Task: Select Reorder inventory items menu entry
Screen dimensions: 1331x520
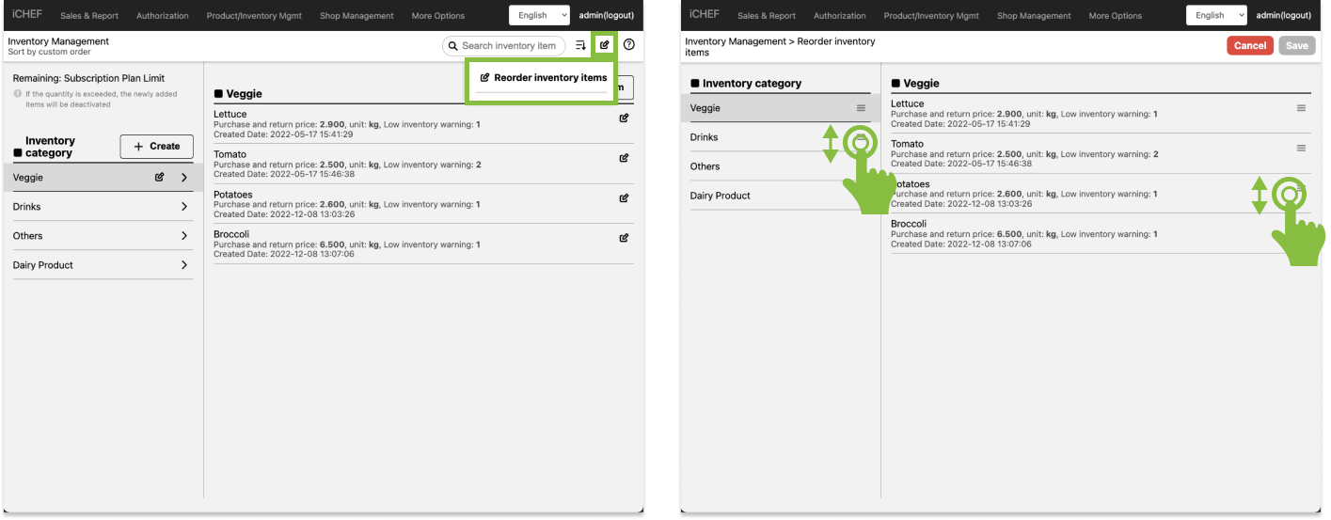Action: pos(543,78)
